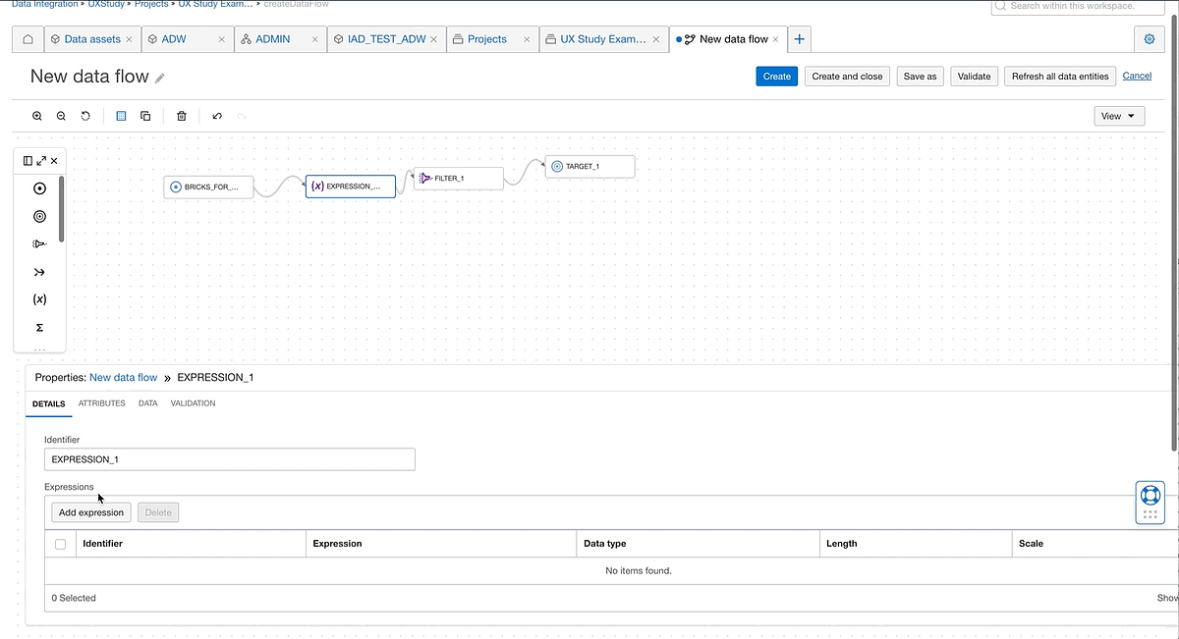Image resolution: width=1179 pixels, height=639 pixels.
Task: Click the Add expression button
Action: coord(90,511)
